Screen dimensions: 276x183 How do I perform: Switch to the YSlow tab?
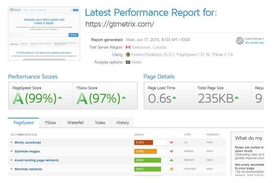(50, 123)
